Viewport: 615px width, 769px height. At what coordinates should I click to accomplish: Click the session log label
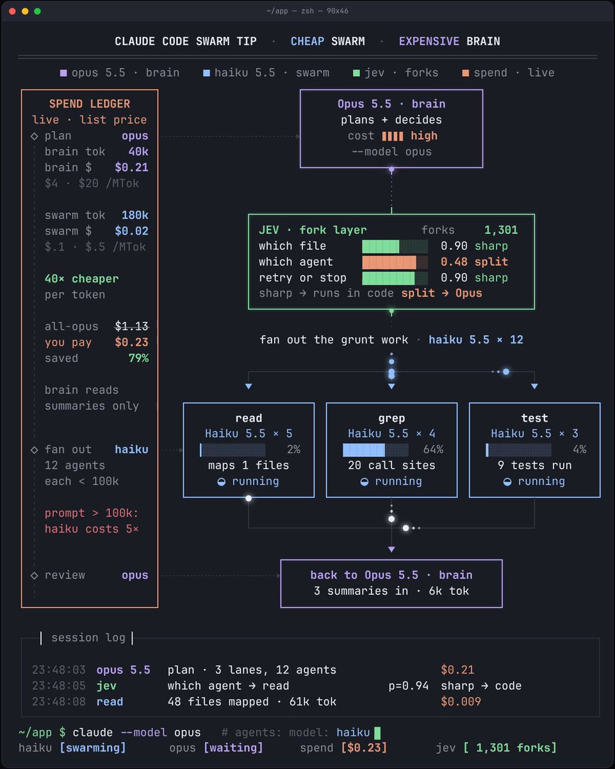coord(88,638)
